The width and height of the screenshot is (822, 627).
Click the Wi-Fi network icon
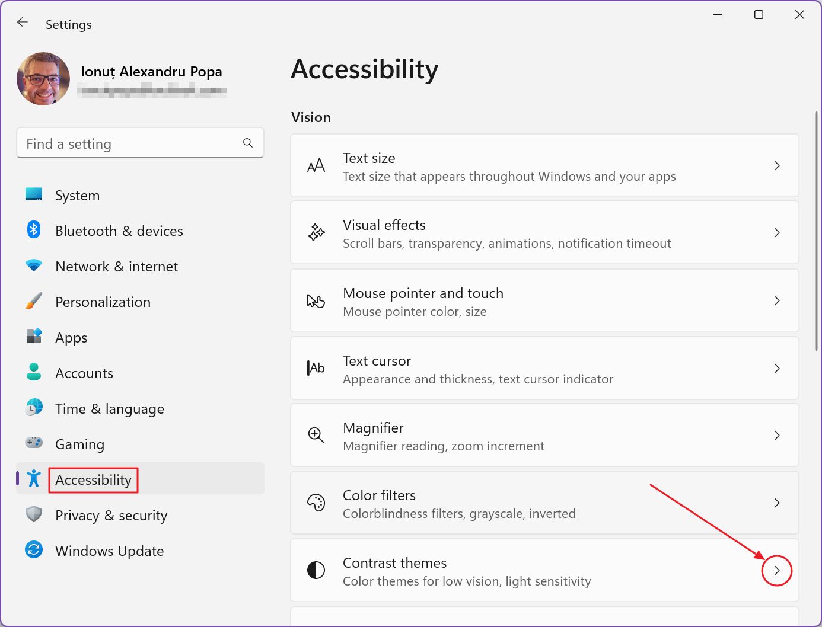[x=34, y=265]
